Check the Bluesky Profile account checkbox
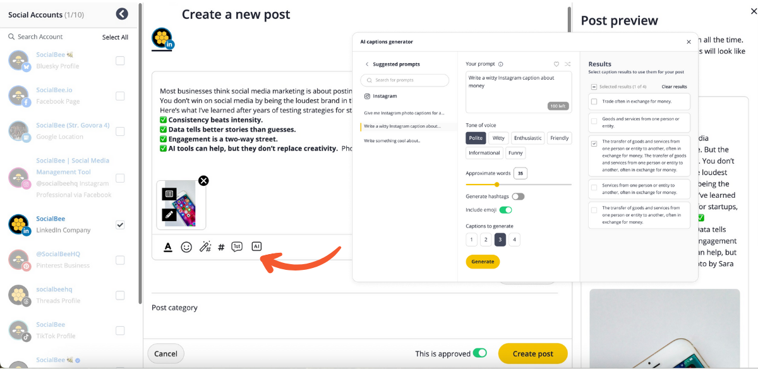Image resolution: width=758 pixels, height=371 pixels. point(120,61)
